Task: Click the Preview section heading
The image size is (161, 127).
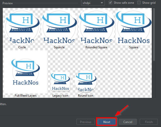Action: point(7,3)
